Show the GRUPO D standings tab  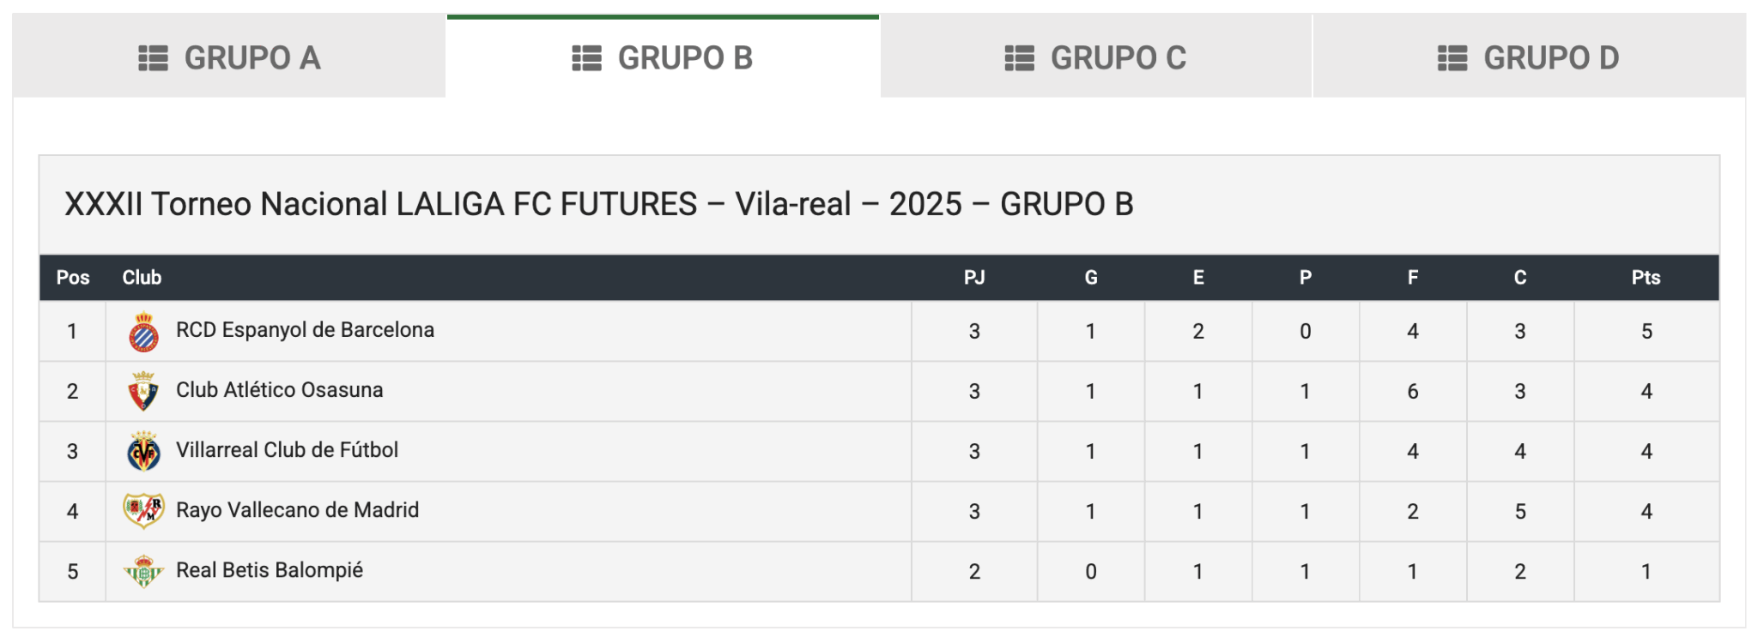pyautogui.click(x=1530, y=56)
